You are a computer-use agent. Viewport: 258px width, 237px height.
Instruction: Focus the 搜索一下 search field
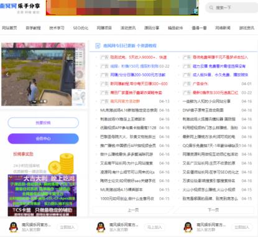point(232,7)
